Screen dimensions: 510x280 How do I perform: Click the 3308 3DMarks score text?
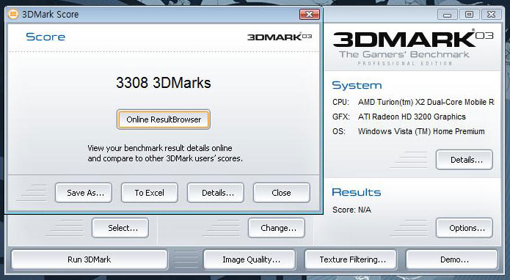(x=164, y=83)
